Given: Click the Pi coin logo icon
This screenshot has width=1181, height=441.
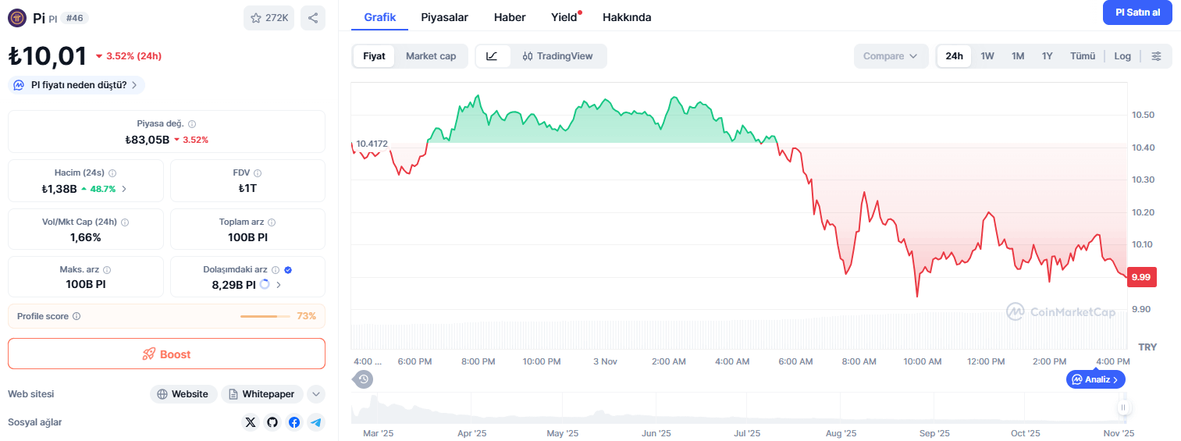Looking at the screenshot, I should pyautogui.click(x=16, y=17).
